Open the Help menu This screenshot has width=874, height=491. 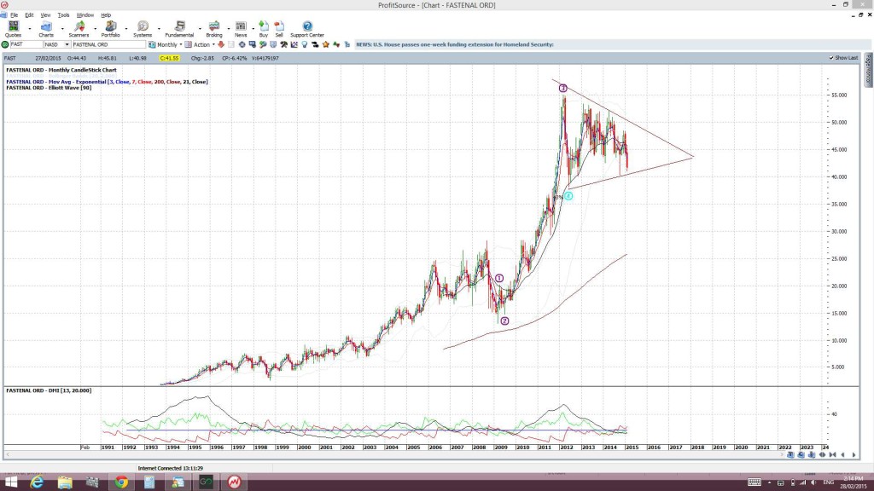106,15
